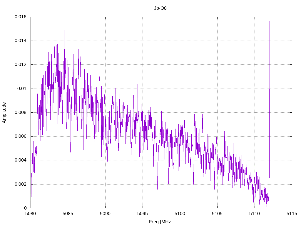Click the tall spike peak near 5112 MHz

click(270, 22)
